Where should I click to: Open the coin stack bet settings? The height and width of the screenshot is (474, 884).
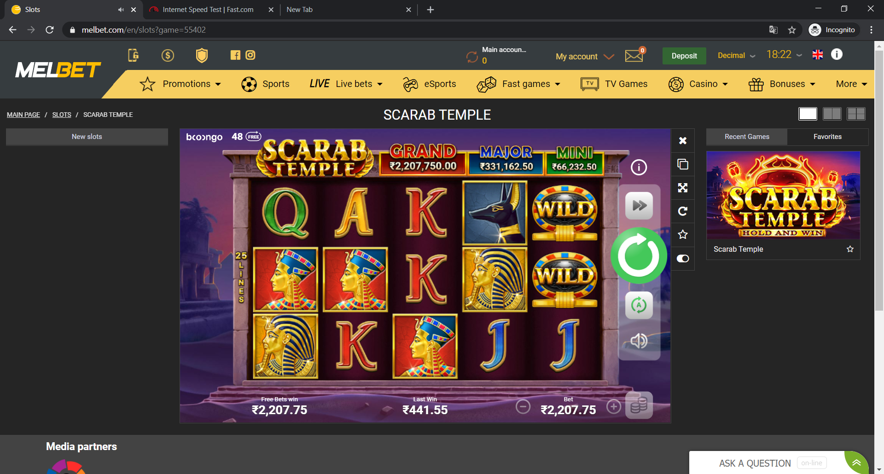click(639, 405)
